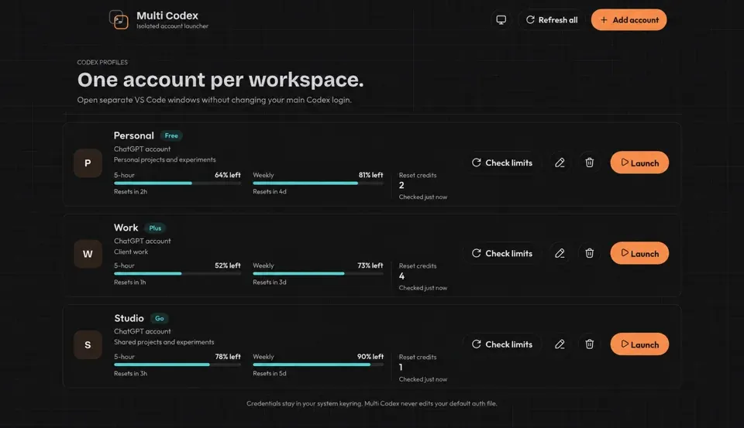Edit the Work profile with pencil icon
Screen dimensions: 744x428
click(x=560, y=254)
